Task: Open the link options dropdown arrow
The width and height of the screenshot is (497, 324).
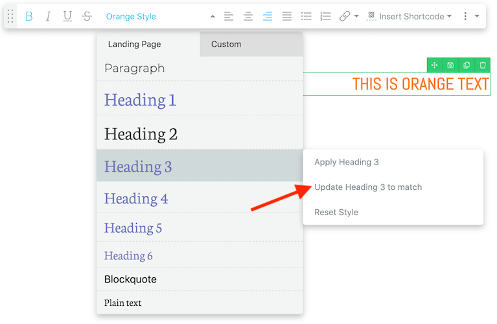Action: click(x=356, y=16)
